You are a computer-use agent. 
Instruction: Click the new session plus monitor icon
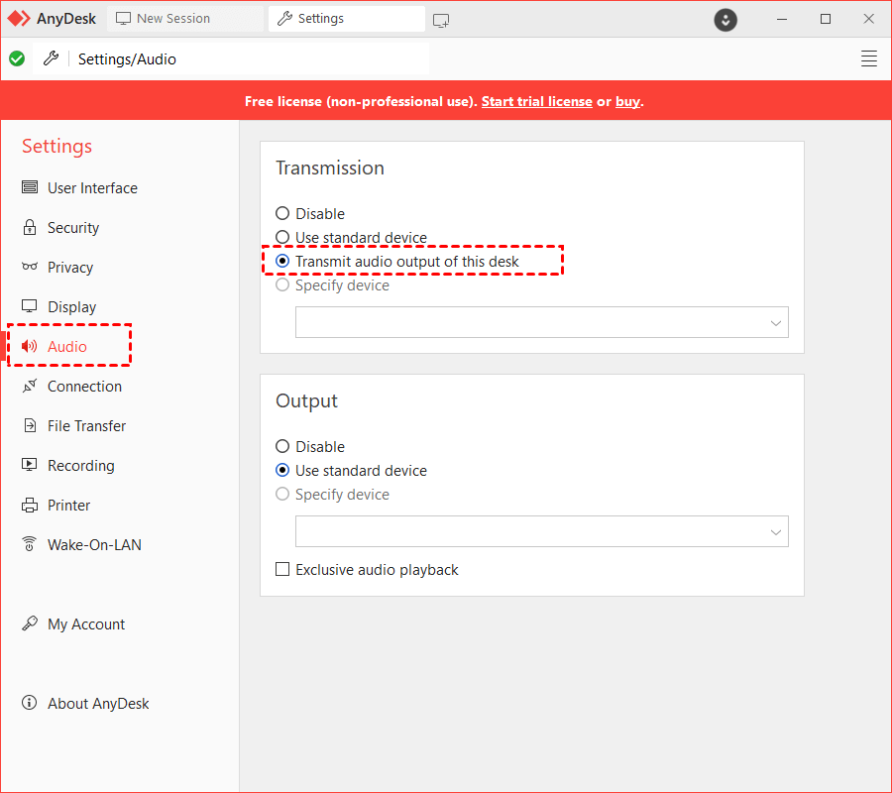point(441,21)
